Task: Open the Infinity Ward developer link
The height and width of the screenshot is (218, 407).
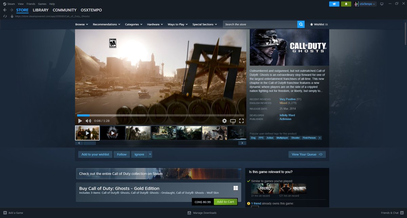Action: 287,115
